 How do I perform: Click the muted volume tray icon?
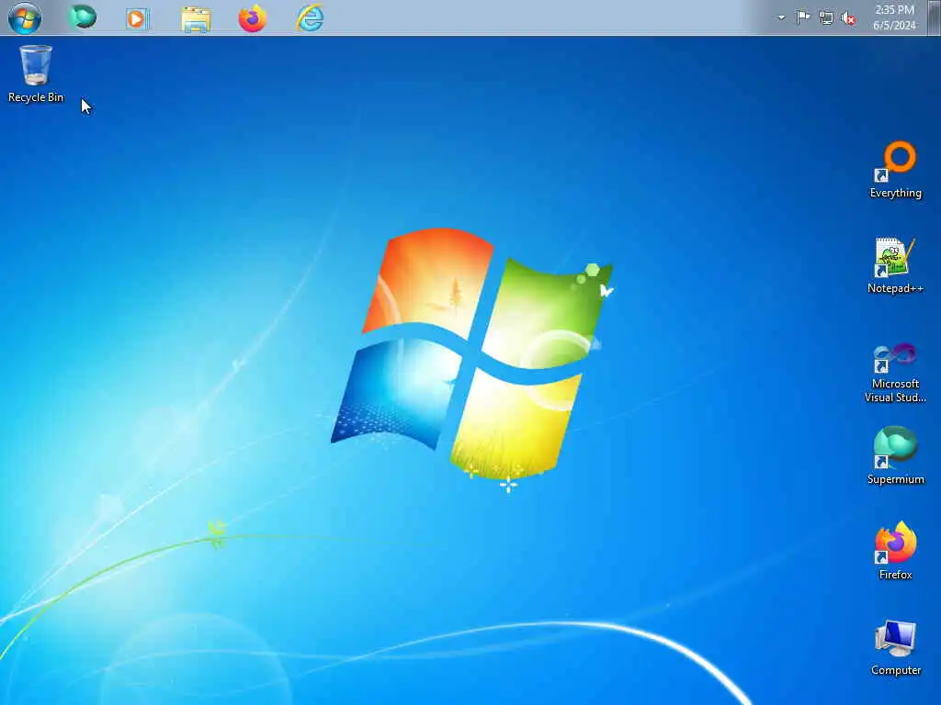pos(848,18)
